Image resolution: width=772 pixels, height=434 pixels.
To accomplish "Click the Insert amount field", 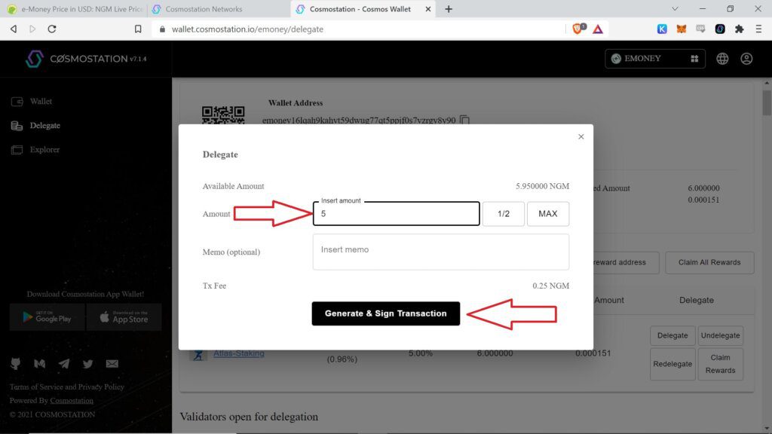I will pyautogui.click(x=397, y=213).
